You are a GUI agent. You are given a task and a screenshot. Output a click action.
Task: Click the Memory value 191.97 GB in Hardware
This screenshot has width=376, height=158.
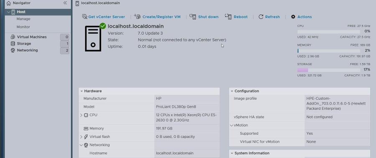tap(164, 128)
